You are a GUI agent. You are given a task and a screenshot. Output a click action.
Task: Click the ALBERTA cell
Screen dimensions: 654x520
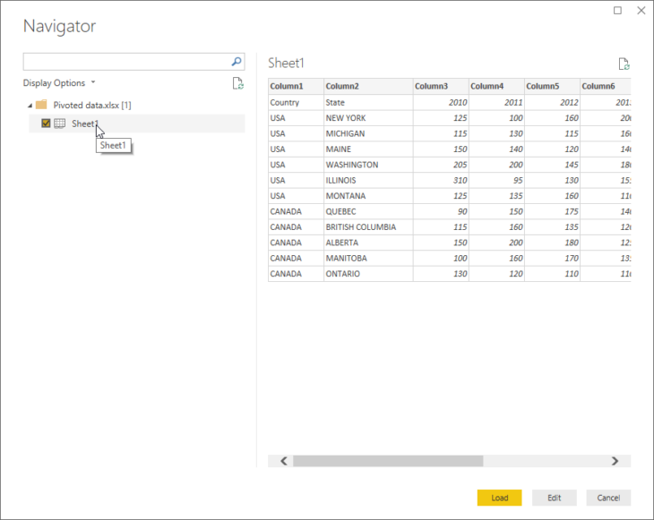click(x=368, y=243)
